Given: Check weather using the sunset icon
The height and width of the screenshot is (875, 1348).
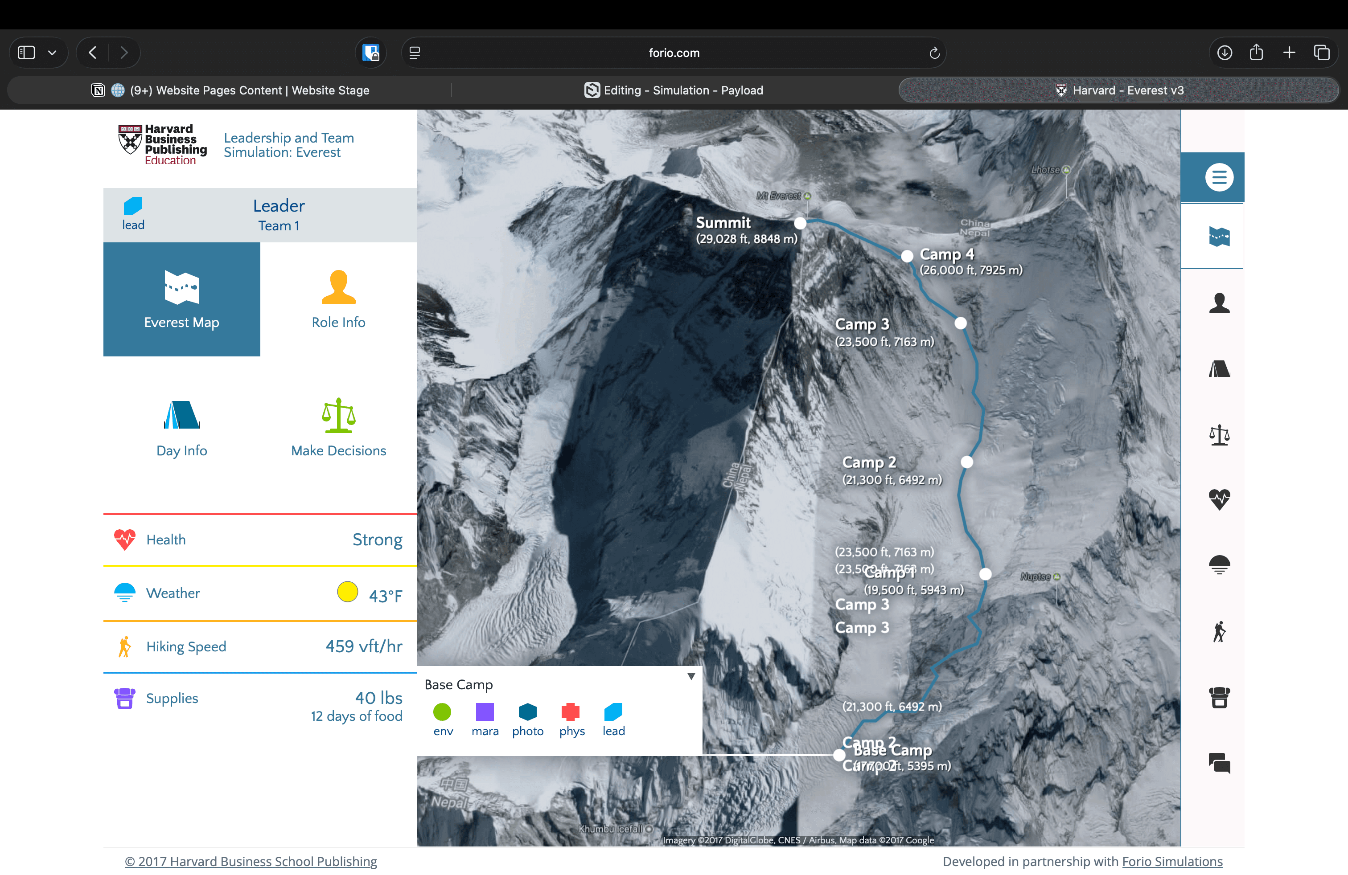Looking at the screenshot, I should [1220, 564].
